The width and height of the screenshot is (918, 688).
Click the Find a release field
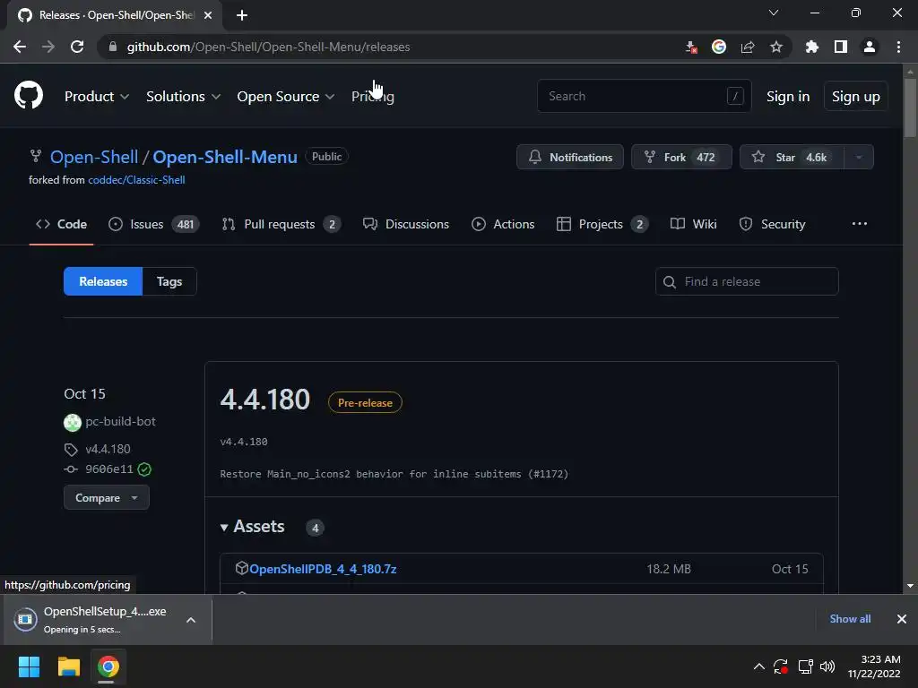747,281
